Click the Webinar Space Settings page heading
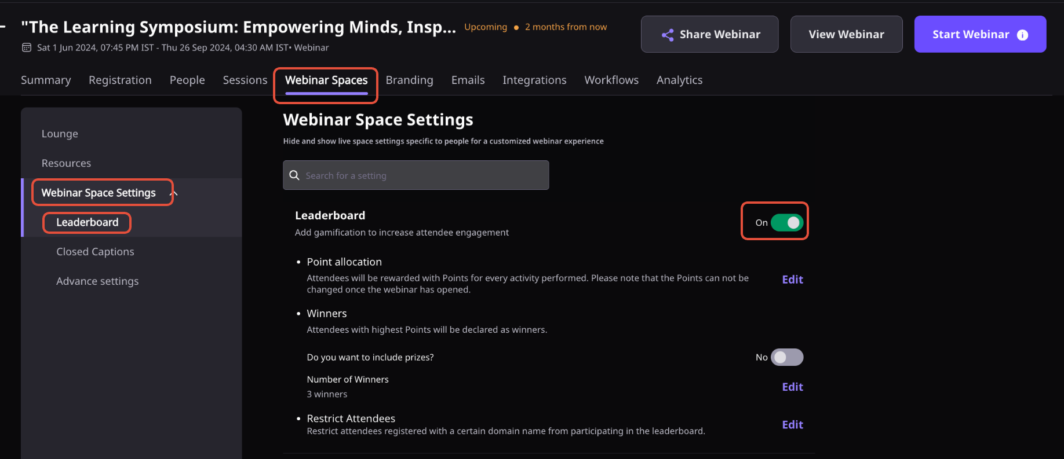The width and height of the screenshot is (1064, 459). (378, 120)
